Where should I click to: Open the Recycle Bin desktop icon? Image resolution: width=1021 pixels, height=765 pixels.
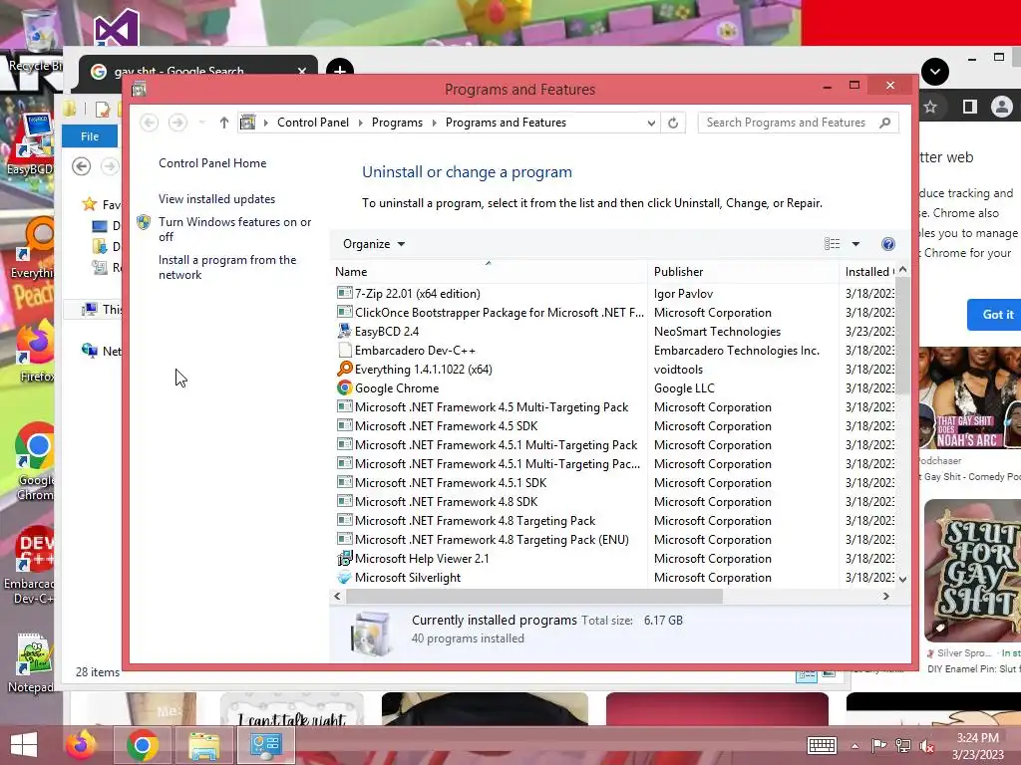click(37, 40)
